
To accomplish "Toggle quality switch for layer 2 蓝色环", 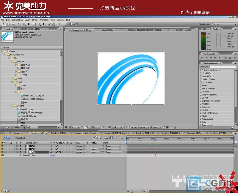I will coord(57,149).
